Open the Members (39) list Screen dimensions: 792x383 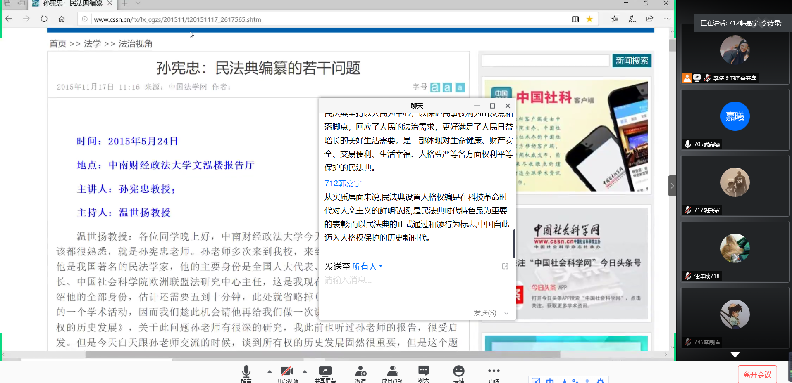tap(392, 372)
